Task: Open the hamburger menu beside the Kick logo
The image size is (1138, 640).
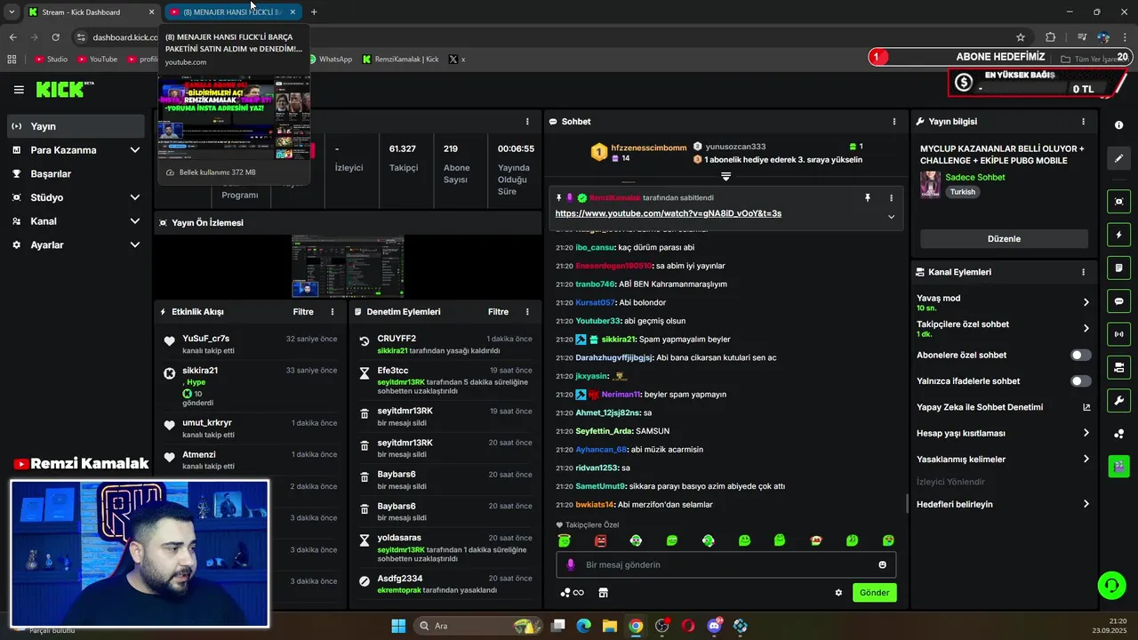Action: tap(19, 90)
